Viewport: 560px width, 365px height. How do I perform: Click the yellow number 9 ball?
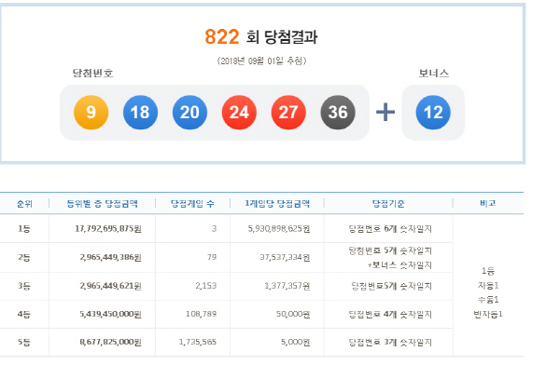pyautogui.click(x=91, y=113)
